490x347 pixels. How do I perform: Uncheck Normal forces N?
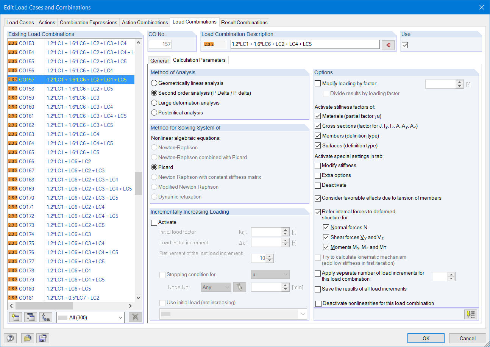coord(326,228)
